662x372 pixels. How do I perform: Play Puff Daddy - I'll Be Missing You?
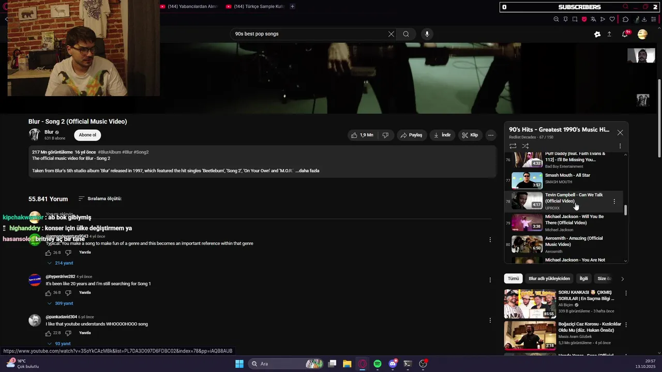(x=564, y=160)
